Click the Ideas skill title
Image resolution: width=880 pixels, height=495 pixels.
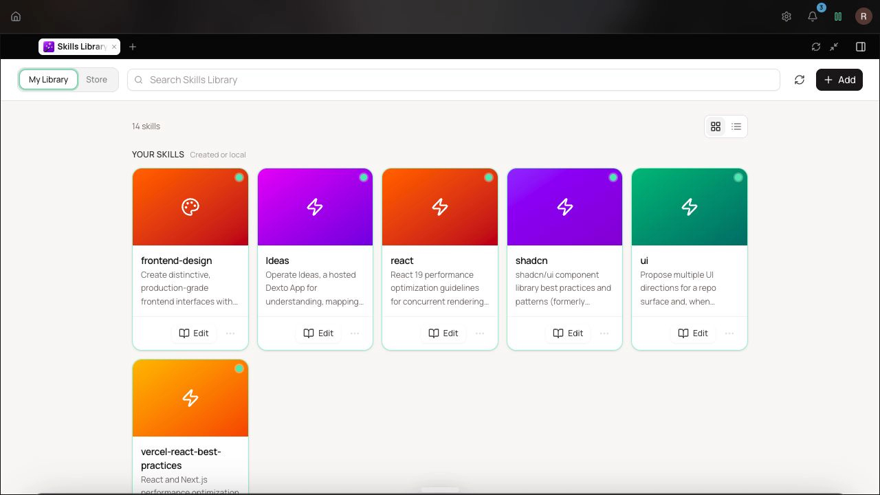click(278, 261)
